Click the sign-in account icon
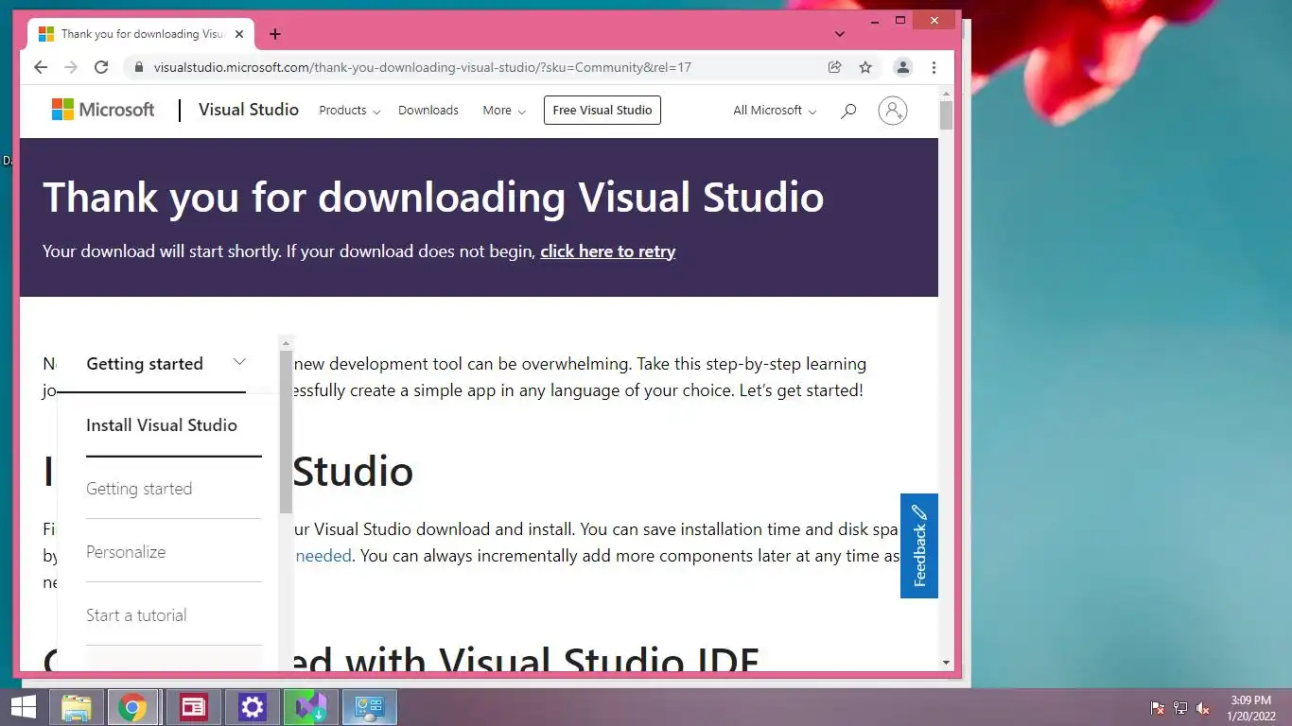1292x726 pixels. pos(892,111)
